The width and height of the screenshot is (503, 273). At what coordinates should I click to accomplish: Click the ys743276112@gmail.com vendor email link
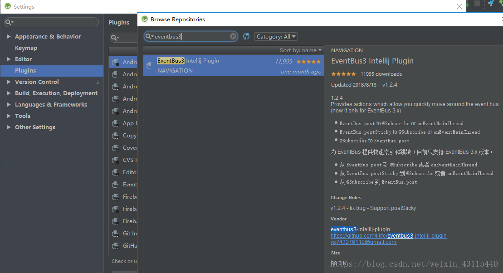pos(363,242)
